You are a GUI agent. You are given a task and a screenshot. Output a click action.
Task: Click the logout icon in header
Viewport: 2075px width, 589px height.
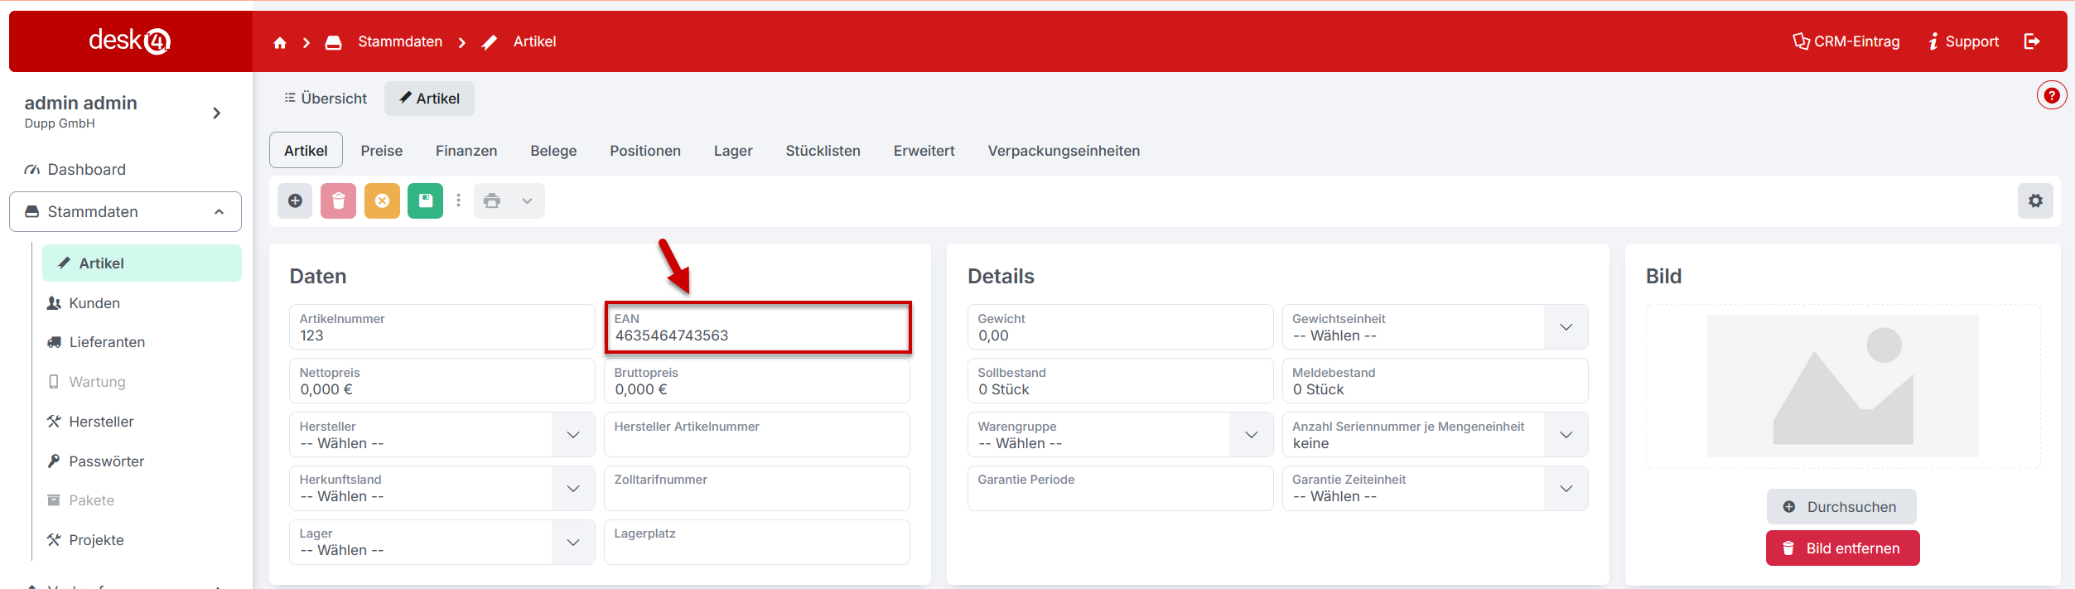(2032, 41)
